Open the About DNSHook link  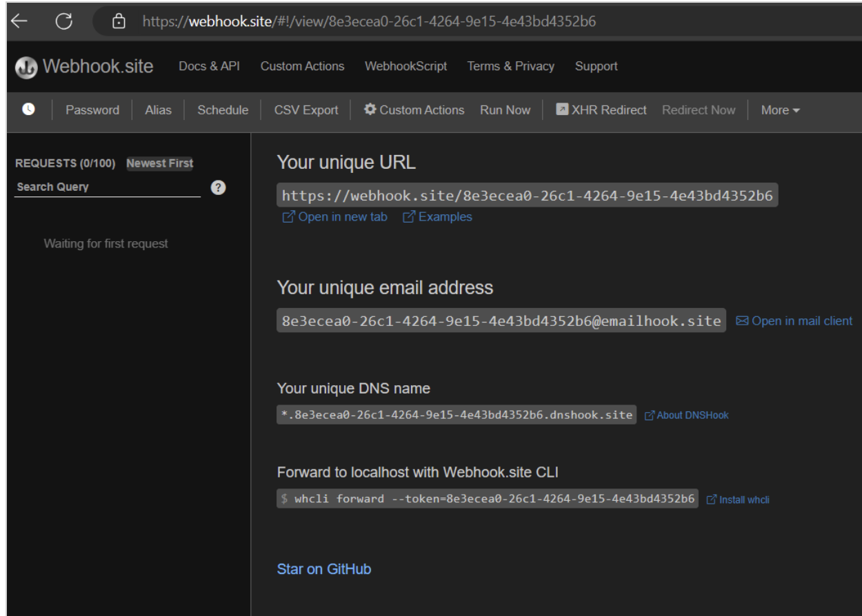[x=687, y=415]
